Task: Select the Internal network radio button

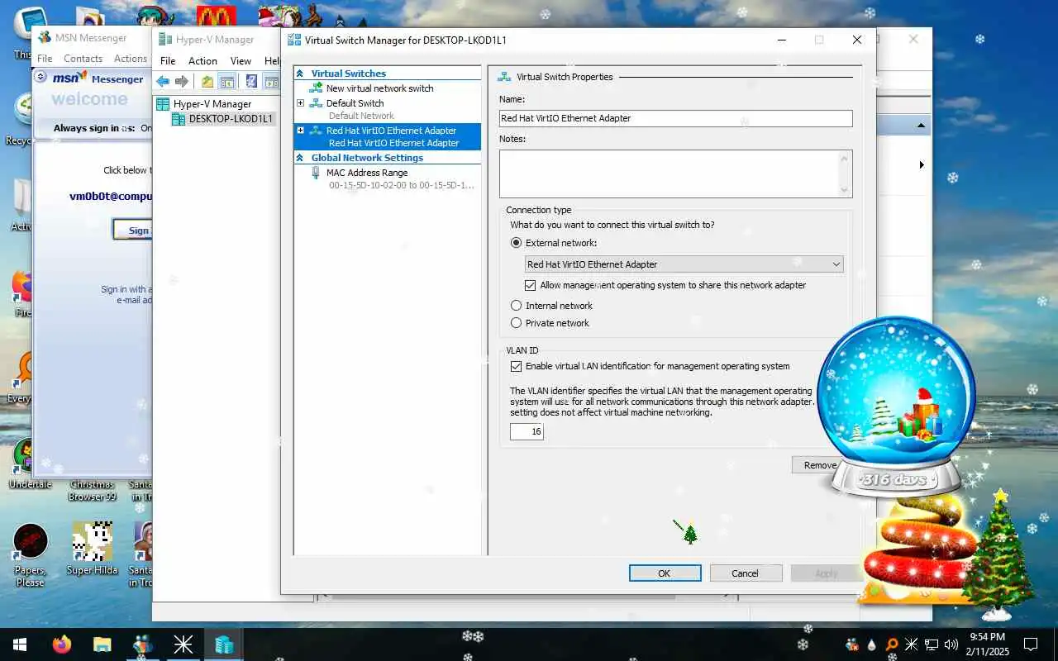Action: pos(517,306)
